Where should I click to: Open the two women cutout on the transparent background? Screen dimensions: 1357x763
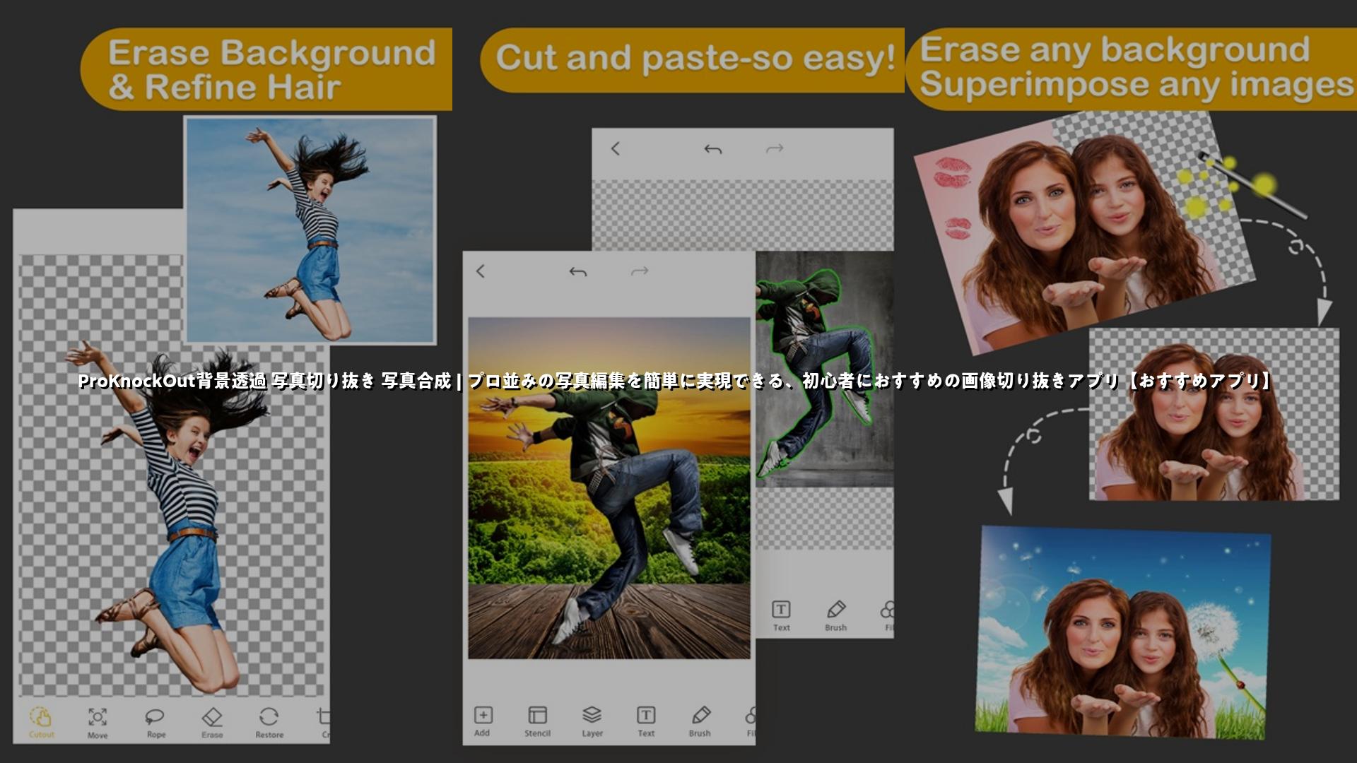click(1214, 414)
